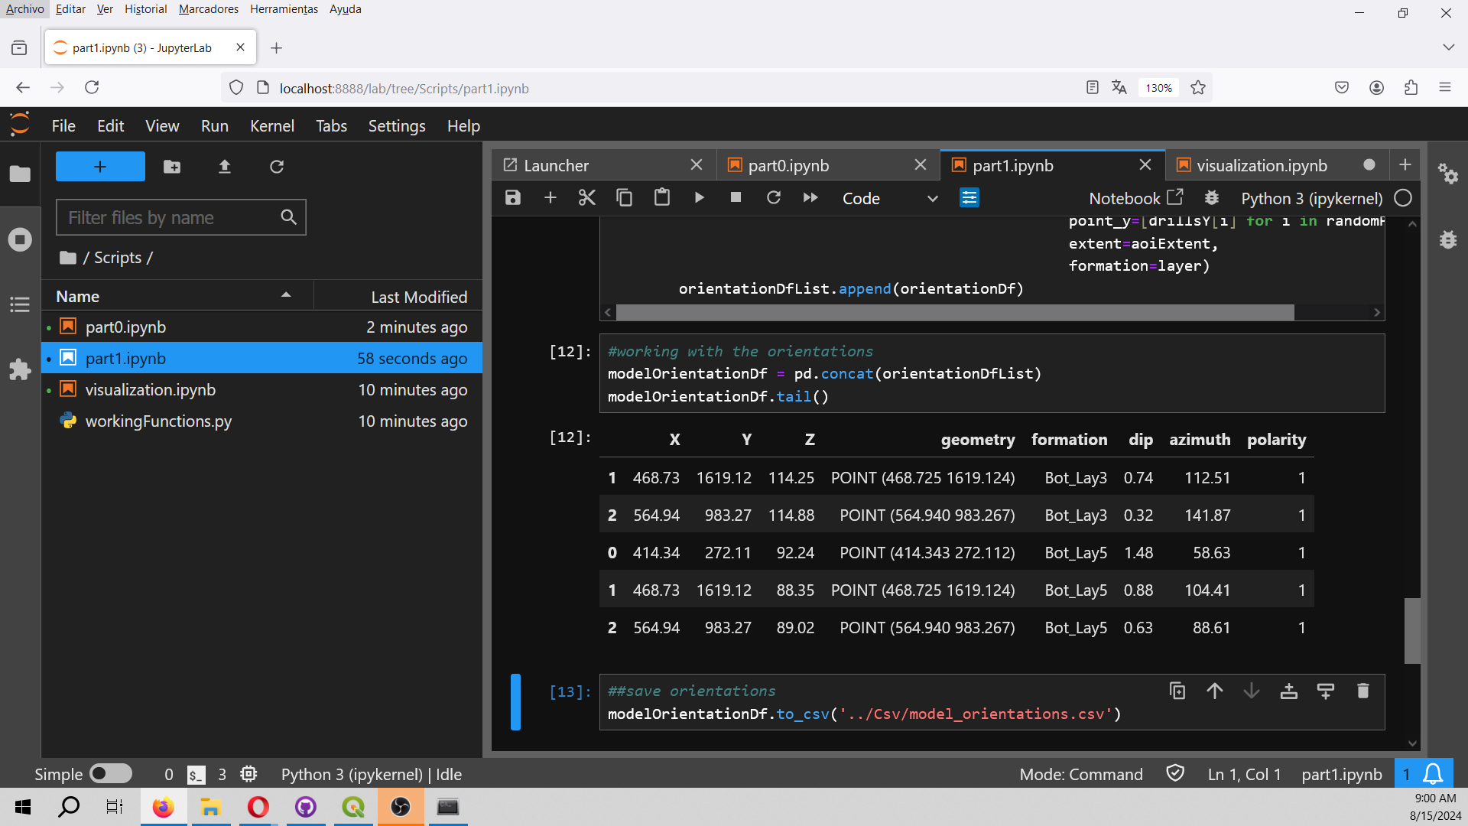Open the Kernel menu
The image size is (1468, 826).
click(271, 126)
